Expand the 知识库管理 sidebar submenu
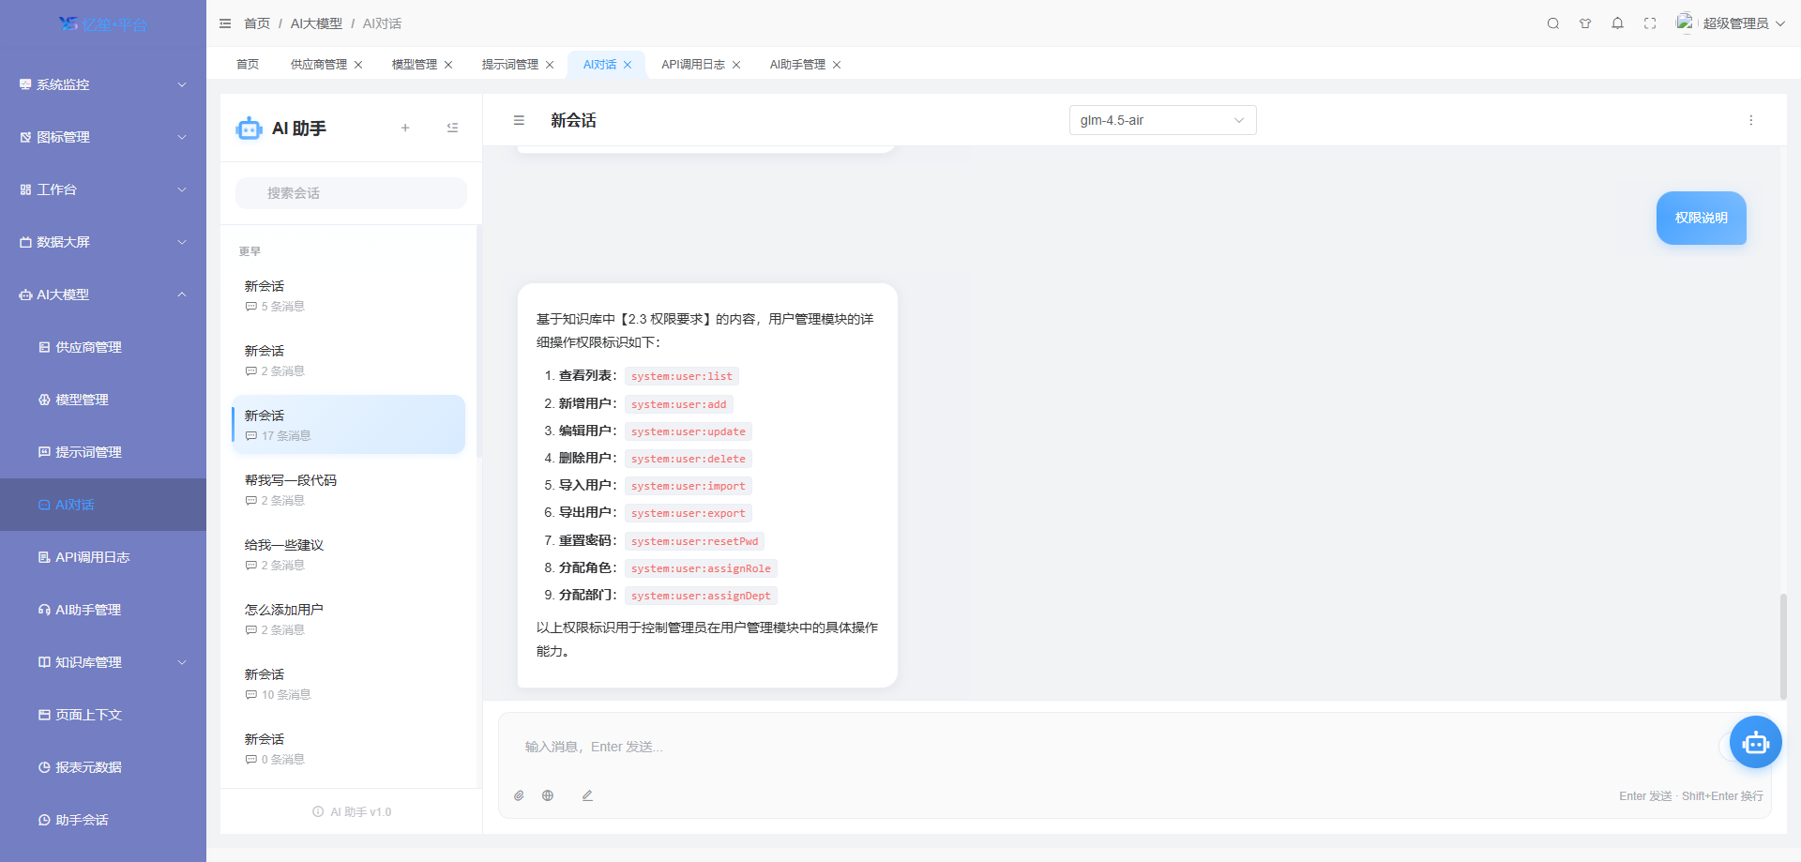The width and height of the screenshot is (1801, 862). 103,662
